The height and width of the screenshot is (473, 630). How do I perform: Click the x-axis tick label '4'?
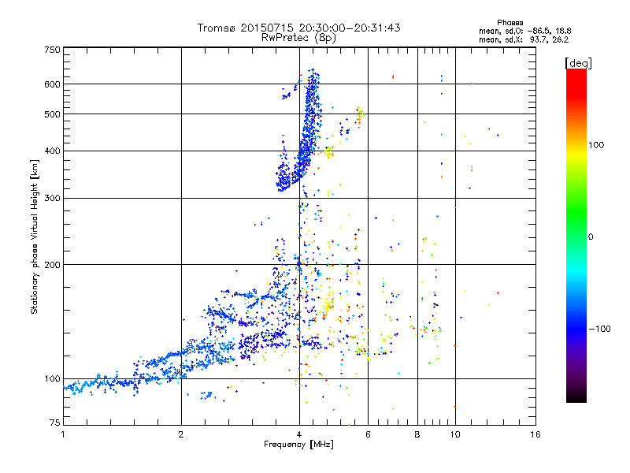[x=299, y=434]
